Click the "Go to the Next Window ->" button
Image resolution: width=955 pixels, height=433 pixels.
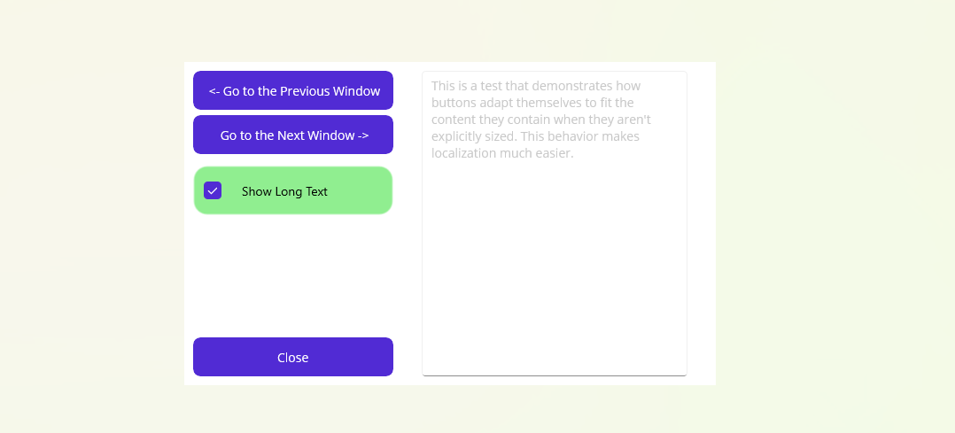tap(293, 135)
